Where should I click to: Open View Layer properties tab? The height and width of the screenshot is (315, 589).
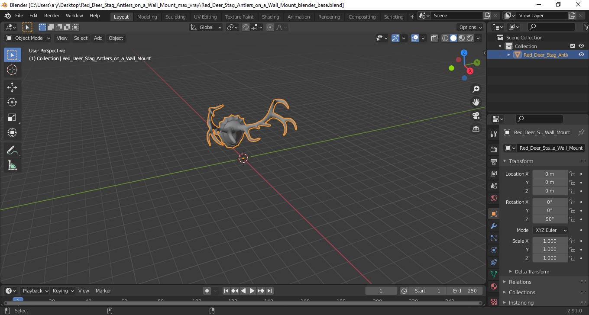tap(493, 174)
